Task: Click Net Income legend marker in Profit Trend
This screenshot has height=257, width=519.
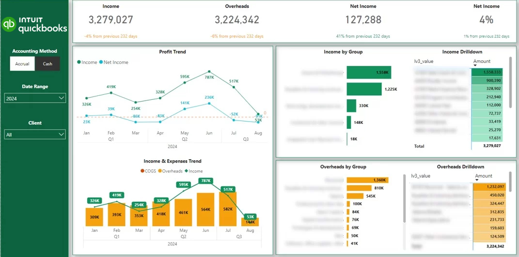Action: 101,62
